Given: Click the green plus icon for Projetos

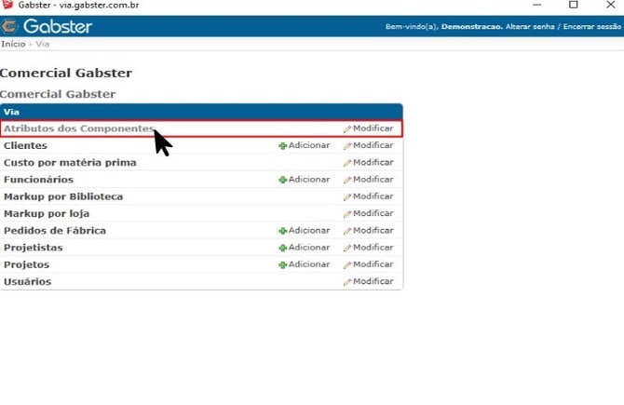Looking at the screenshot, I should (283, 265).
